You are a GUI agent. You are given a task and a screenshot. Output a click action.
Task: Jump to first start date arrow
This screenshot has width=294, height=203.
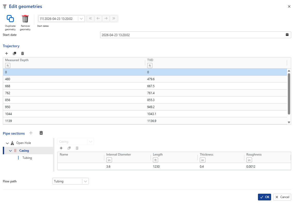[90, 18]
